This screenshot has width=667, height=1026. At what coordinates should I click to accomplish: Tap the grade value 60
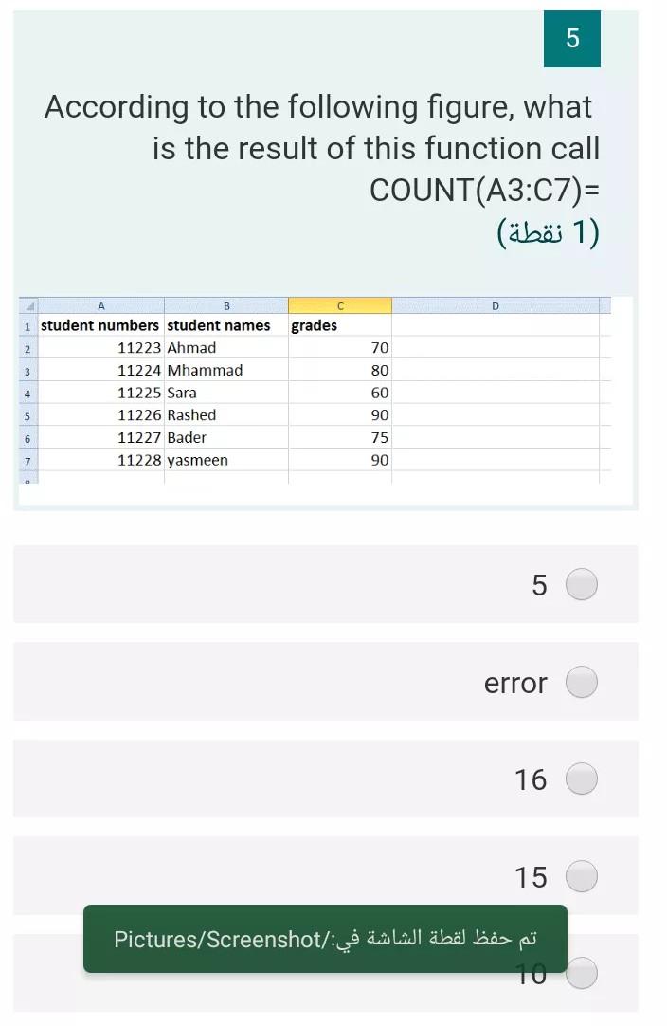point(340,393)
